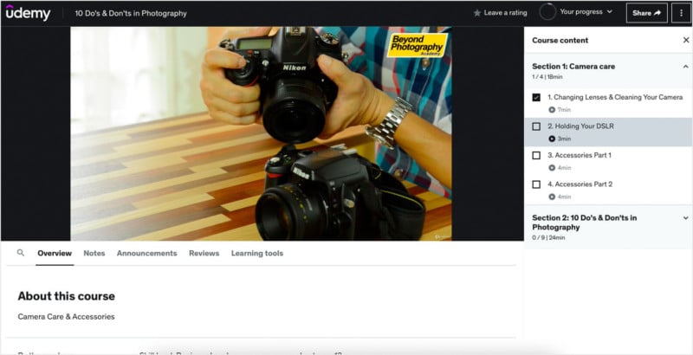
Task: Expand Section 2: 10 Do's & Don'ts
Action: pyautogui.click(x=686, y=217)
